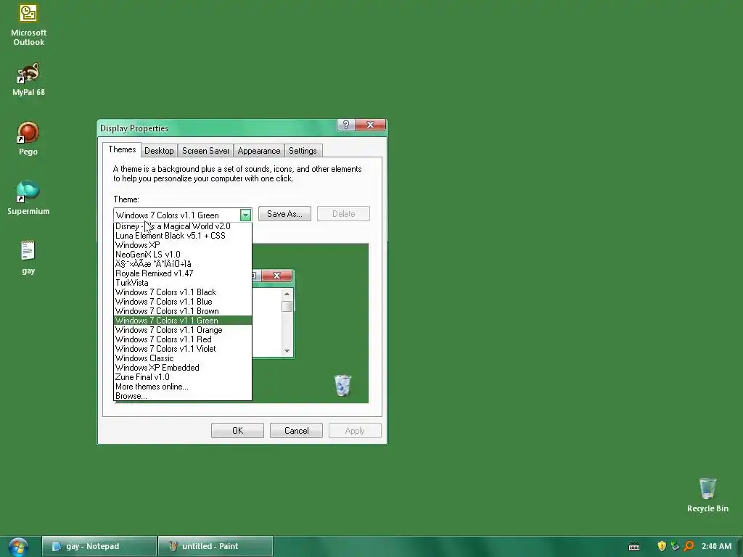Screen dimensions: 743x557
Task: Choose Disney Magical World v2.0 theme
Action: (182, 226)
